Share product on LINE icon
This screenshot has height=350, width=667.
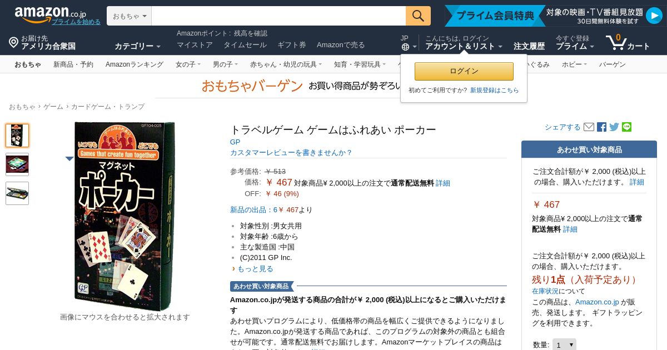[626, 127]
